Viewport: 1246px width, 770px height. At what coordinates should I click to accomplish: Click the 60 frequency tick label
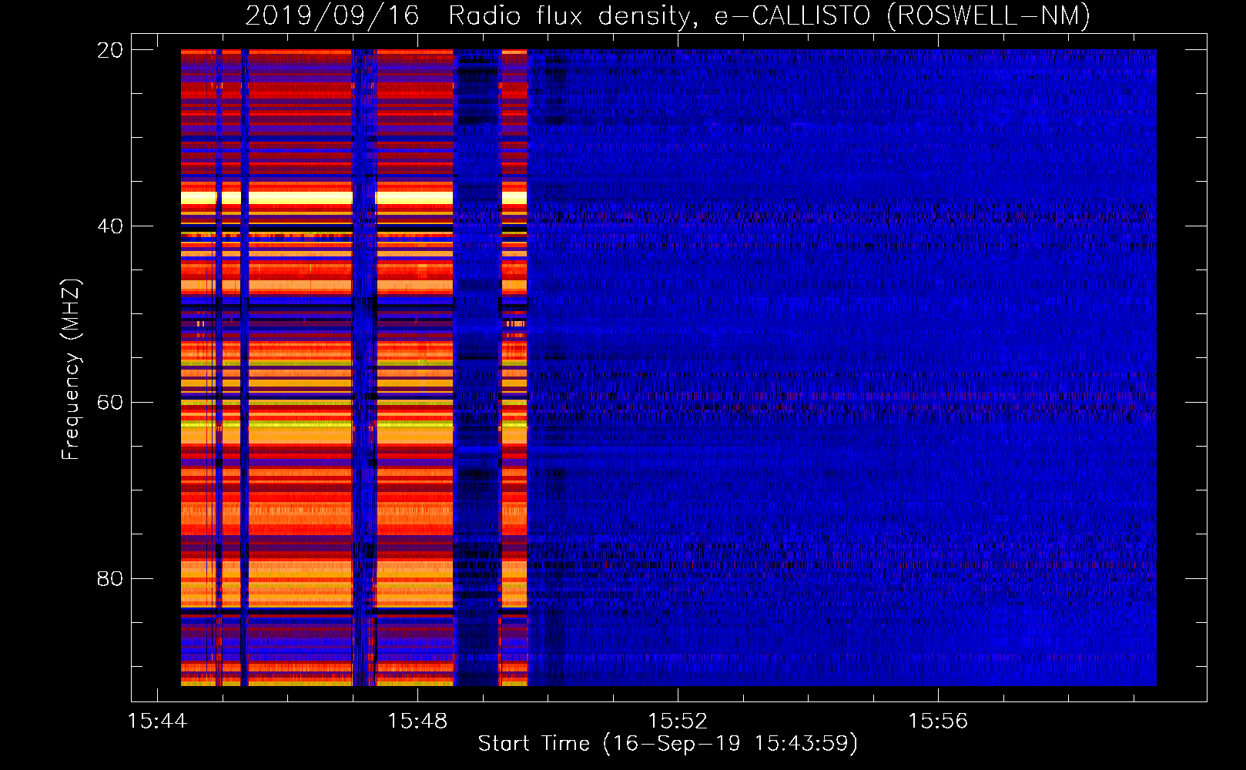click(109, 403)
